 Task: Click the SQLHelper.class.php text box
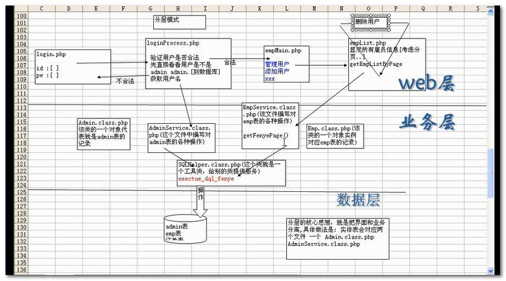[231, 173]
